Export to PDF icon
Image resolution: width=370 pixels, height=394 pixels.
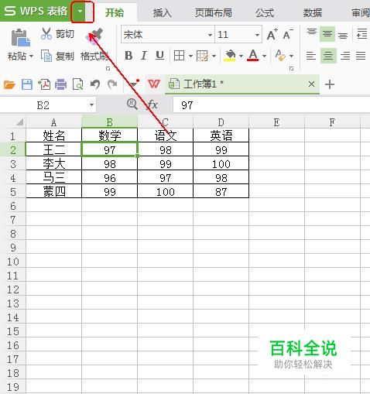coord(44,84)
